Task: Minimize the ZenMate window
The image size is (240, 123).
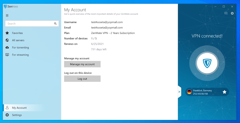Action: pyautogui.click(x=215, y=7)
